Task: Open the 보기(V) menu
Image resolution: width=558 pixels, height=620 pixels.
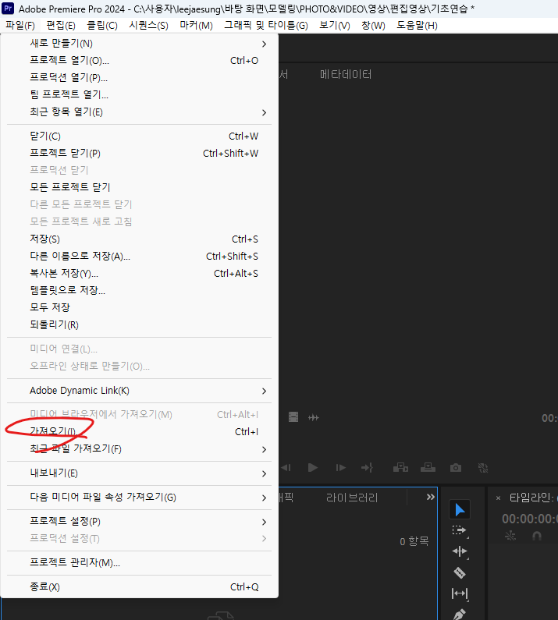Action: tap(335, 26)
